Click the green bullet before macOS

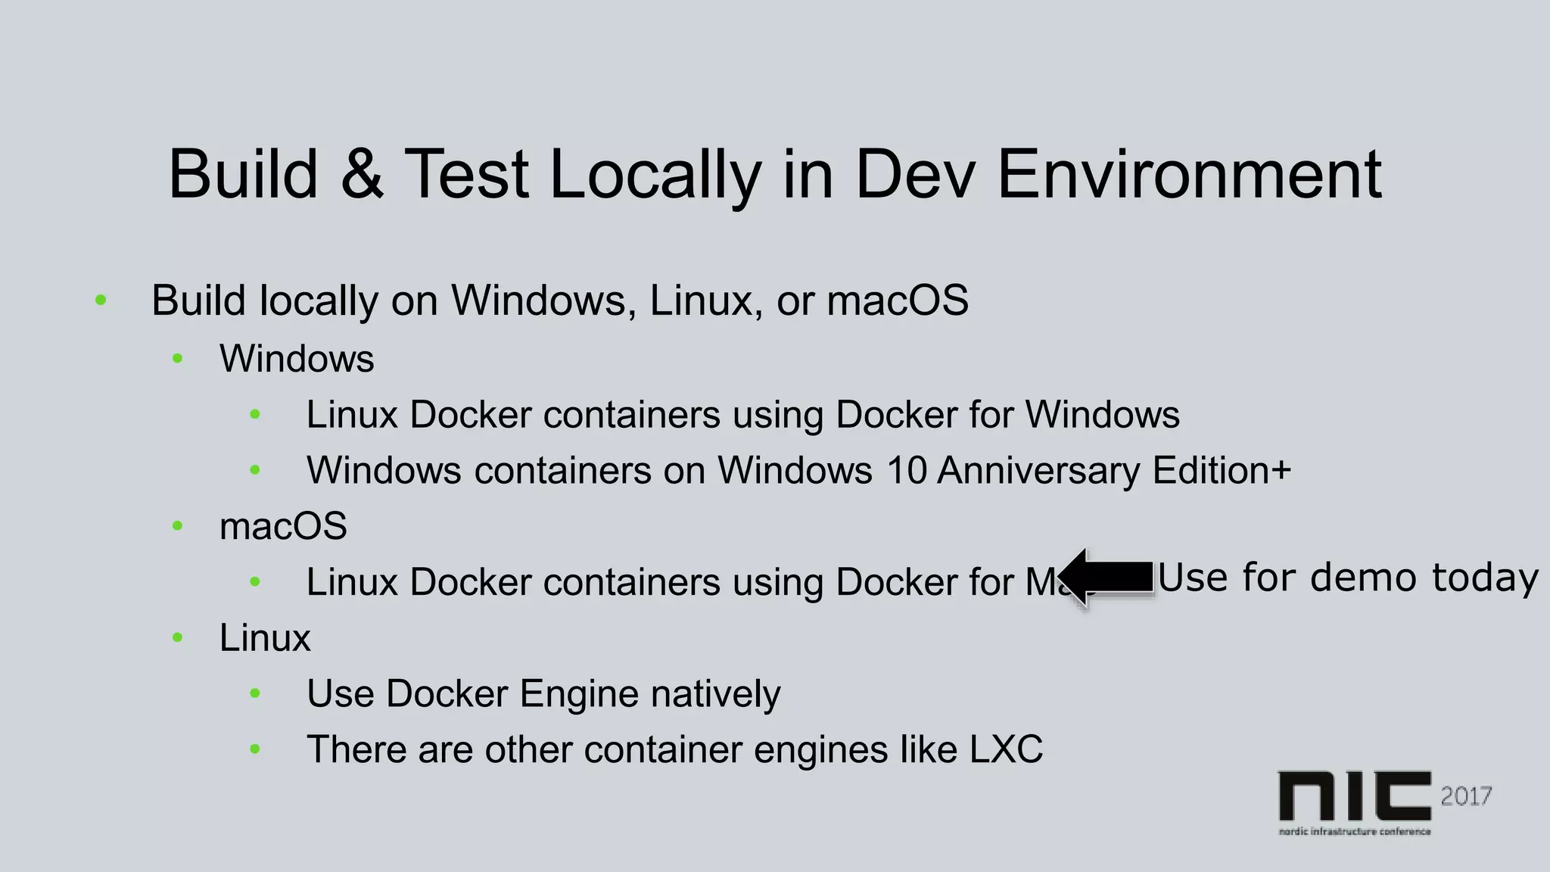pos(178,526)
